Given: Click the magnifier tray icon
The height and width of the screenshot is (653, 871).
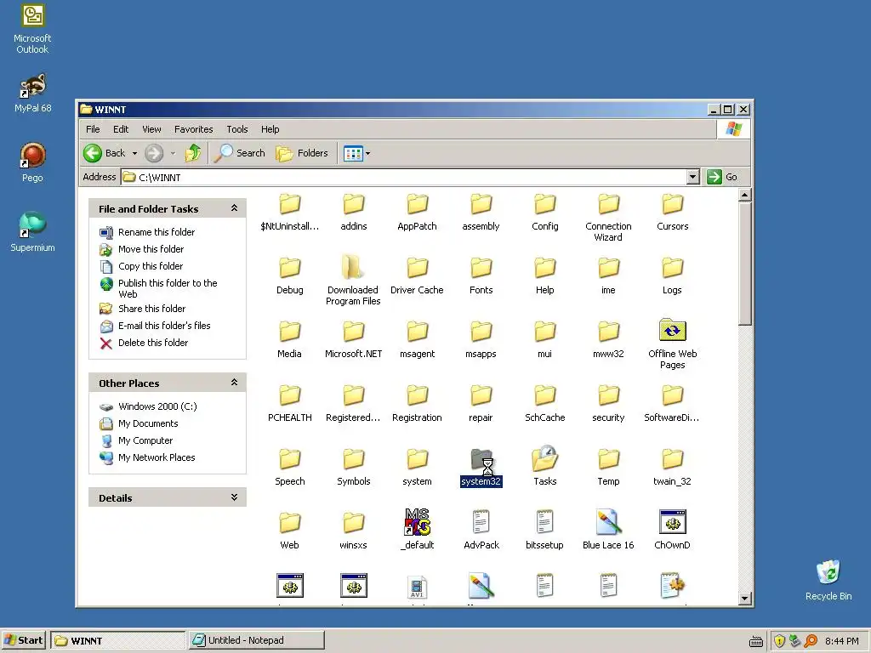Looking at the screenshot, I should pos(811,641).
